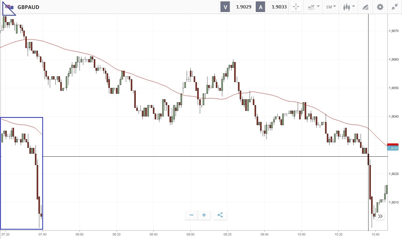Click the GBPAUD currency flag icon

(9, 7)
